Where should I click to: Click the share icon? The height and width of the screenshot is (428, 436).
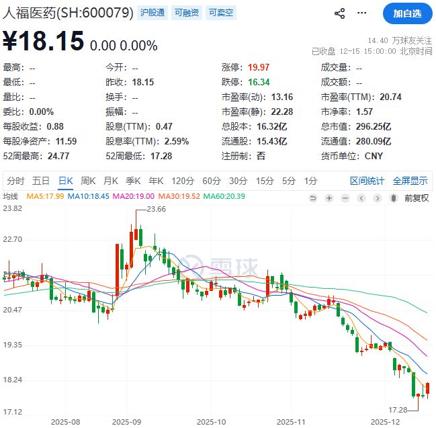click(x=339, y=13)
